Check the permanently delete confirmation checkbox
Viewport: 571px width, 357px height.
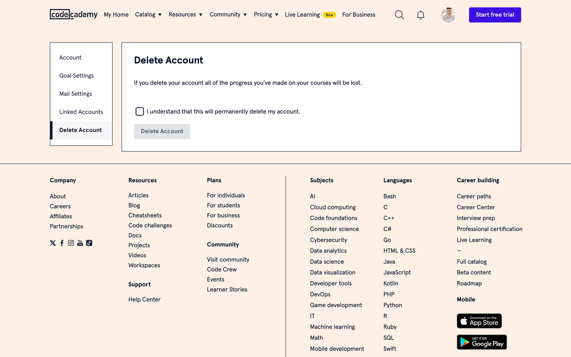tap(139, 112)
